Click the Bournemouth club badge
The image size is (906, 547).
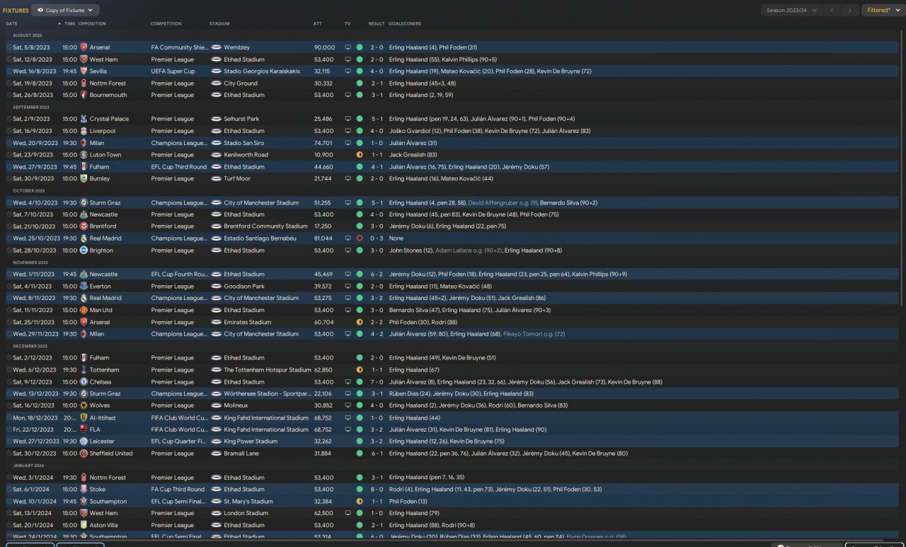click(84, 95)
